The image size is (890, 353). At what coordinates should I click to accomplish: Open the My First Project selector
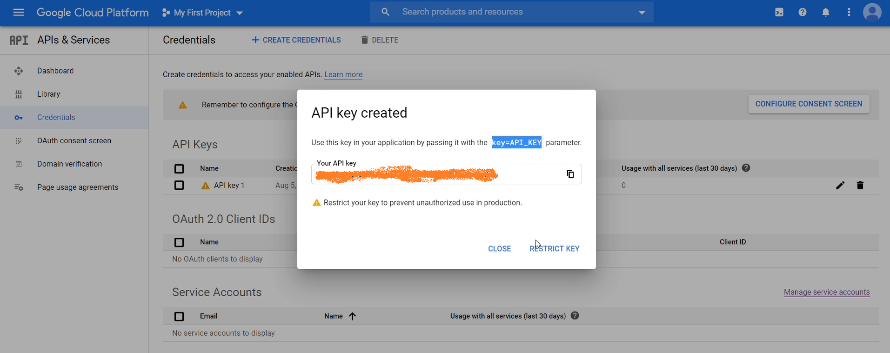pos(202,13)
